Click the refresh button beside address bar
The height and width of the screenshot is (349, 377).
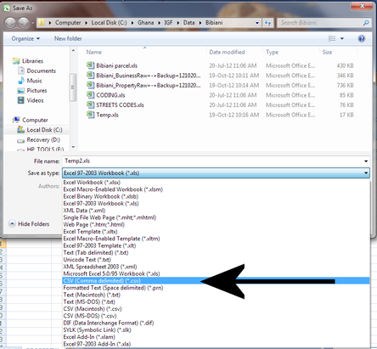tap(267, 23)
